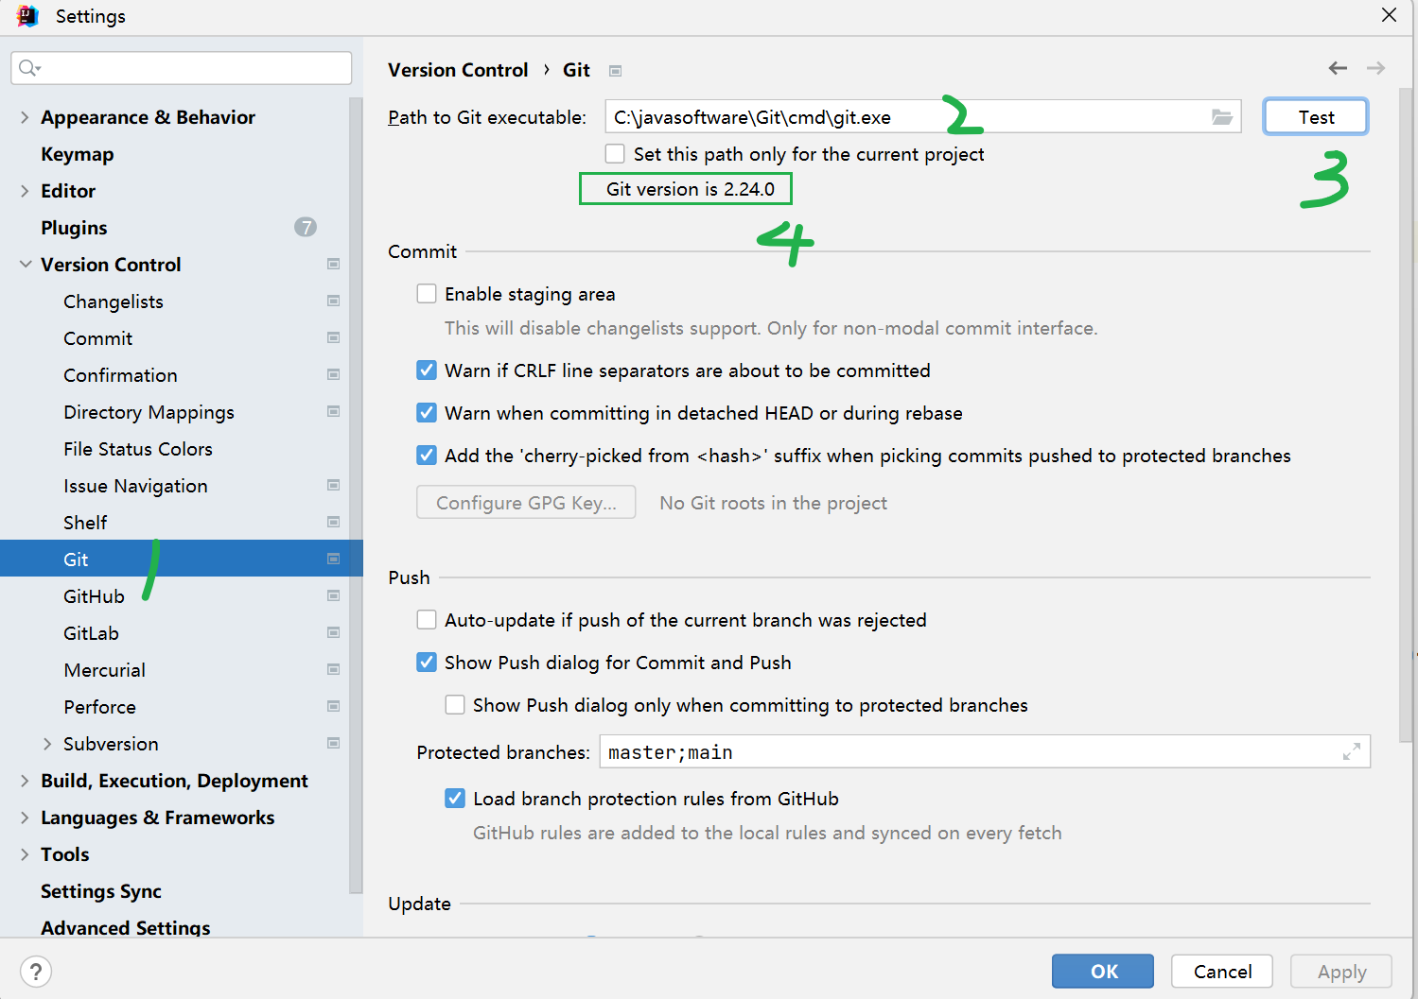
Task: Click project-level icon on selected Git row
Action: [x=334, y=559]
